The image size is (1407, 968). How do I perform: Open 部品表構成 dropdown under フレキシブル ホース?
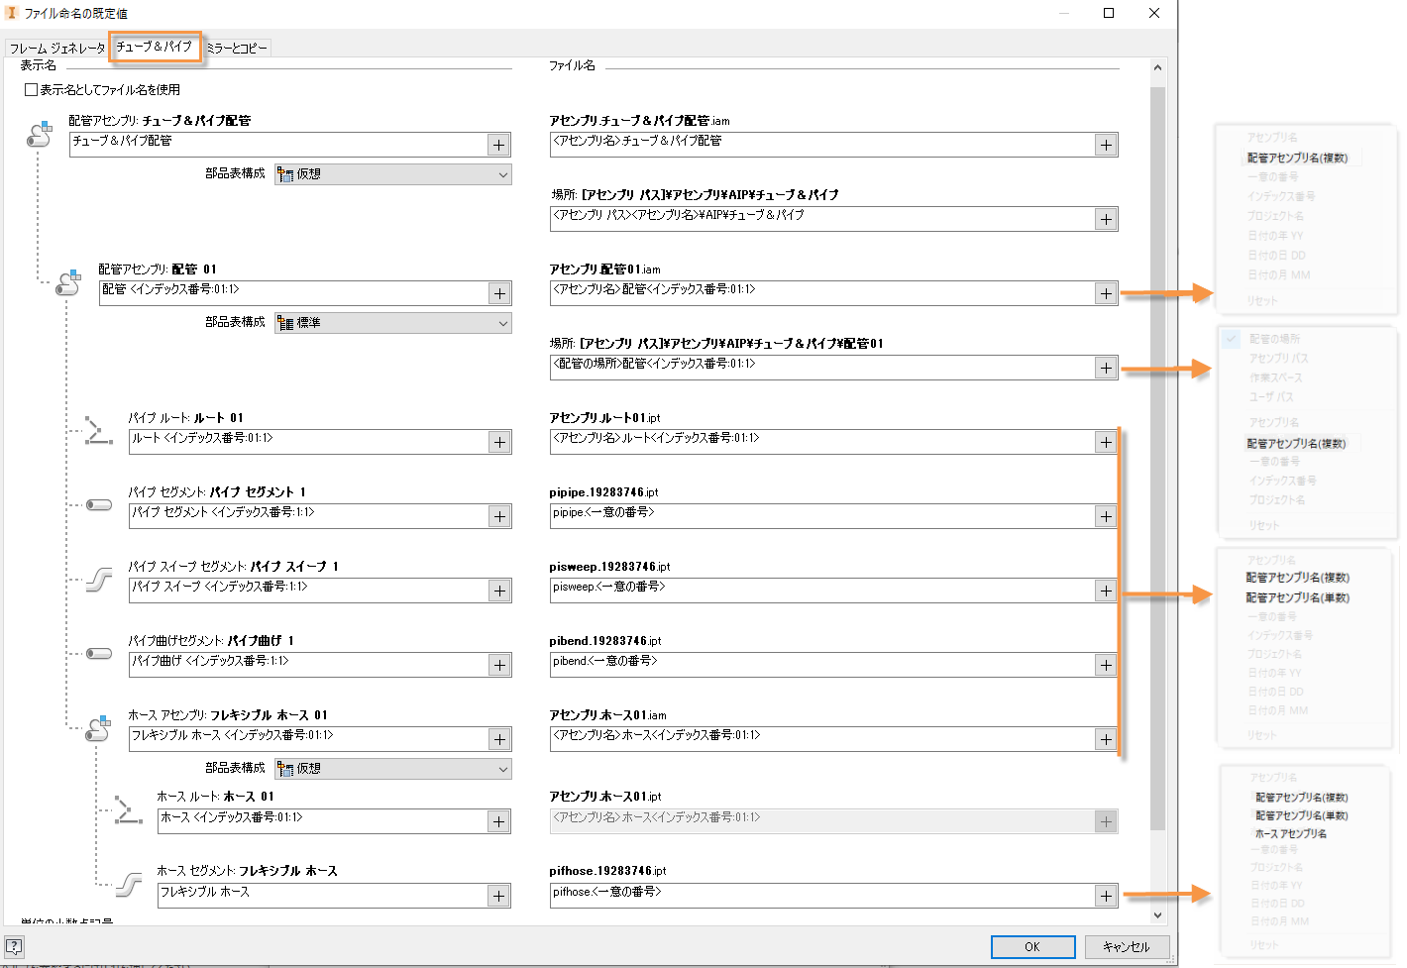(x=392, y=769)
